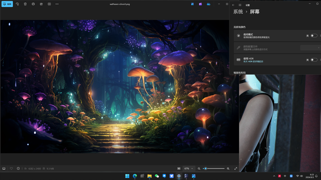Delete the photo using the trash icon
The image size is (321, 180).
coord(25,4)
